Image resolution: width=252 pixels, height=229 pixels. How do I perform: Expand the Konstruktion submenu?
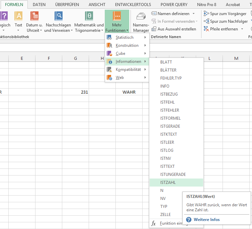point(127,45)
